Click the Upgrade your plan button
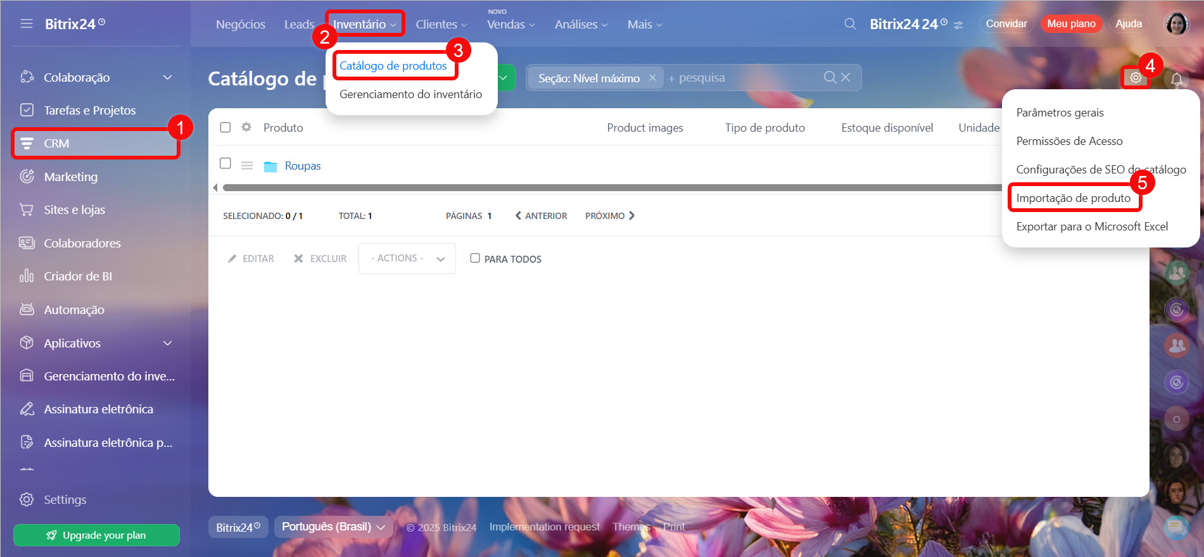Screen dimensions: 1204x557 96,535
